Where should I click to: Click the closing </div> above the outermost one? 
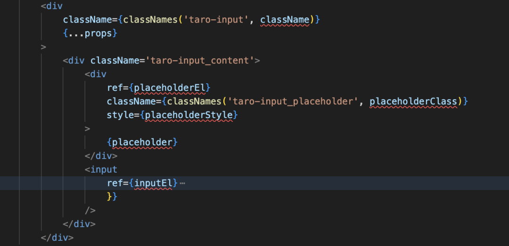(x=79, y=224)
